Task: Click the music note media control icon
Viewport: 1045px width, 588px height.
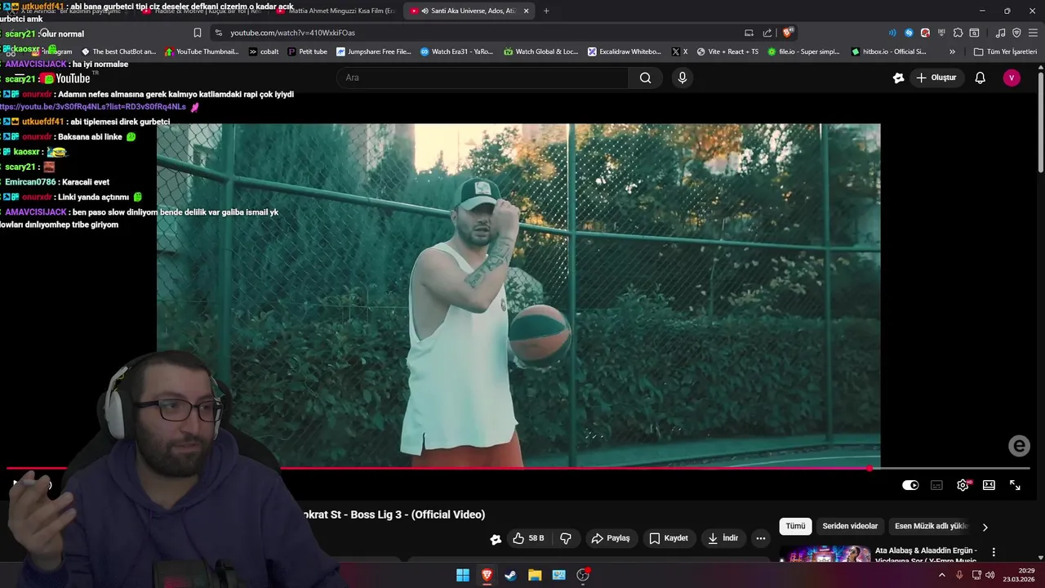Action: pyautogui.click(x=1000, y=33)
